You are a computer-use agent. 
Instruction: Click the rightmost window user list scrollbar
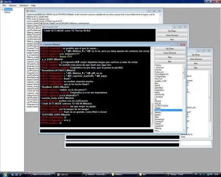point(210,98)
